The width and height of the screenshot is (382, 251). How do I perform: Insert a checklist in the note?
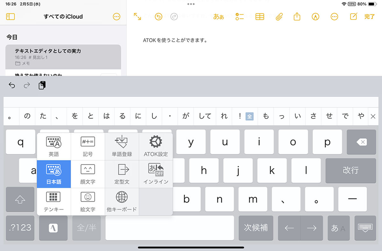(x=239, y=17)
